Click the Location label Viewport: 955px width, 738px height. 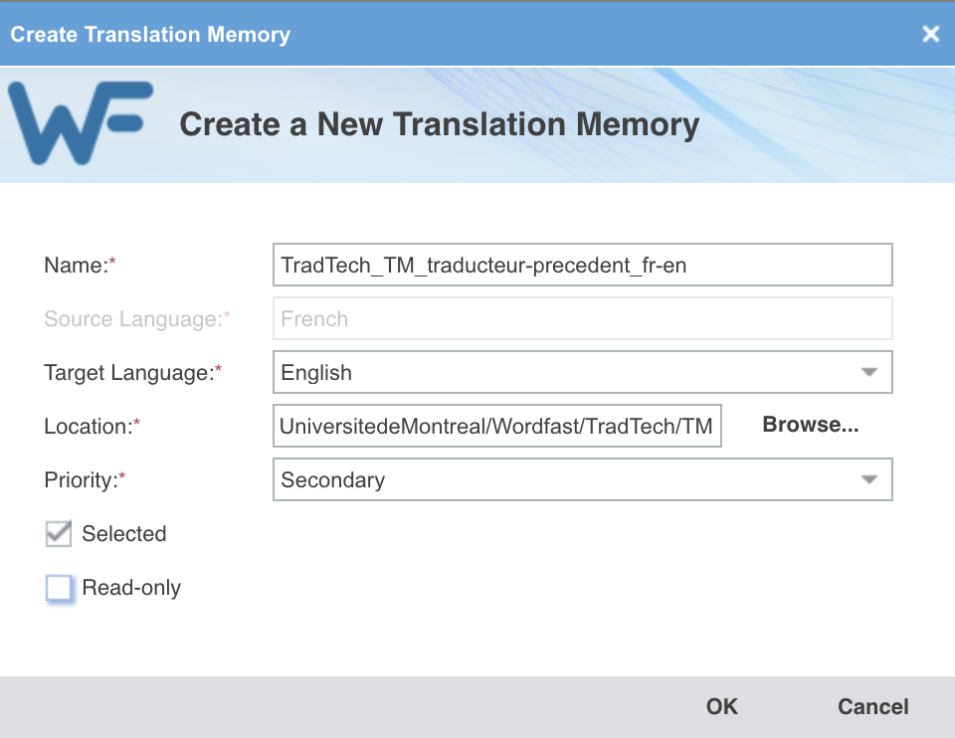92,426
